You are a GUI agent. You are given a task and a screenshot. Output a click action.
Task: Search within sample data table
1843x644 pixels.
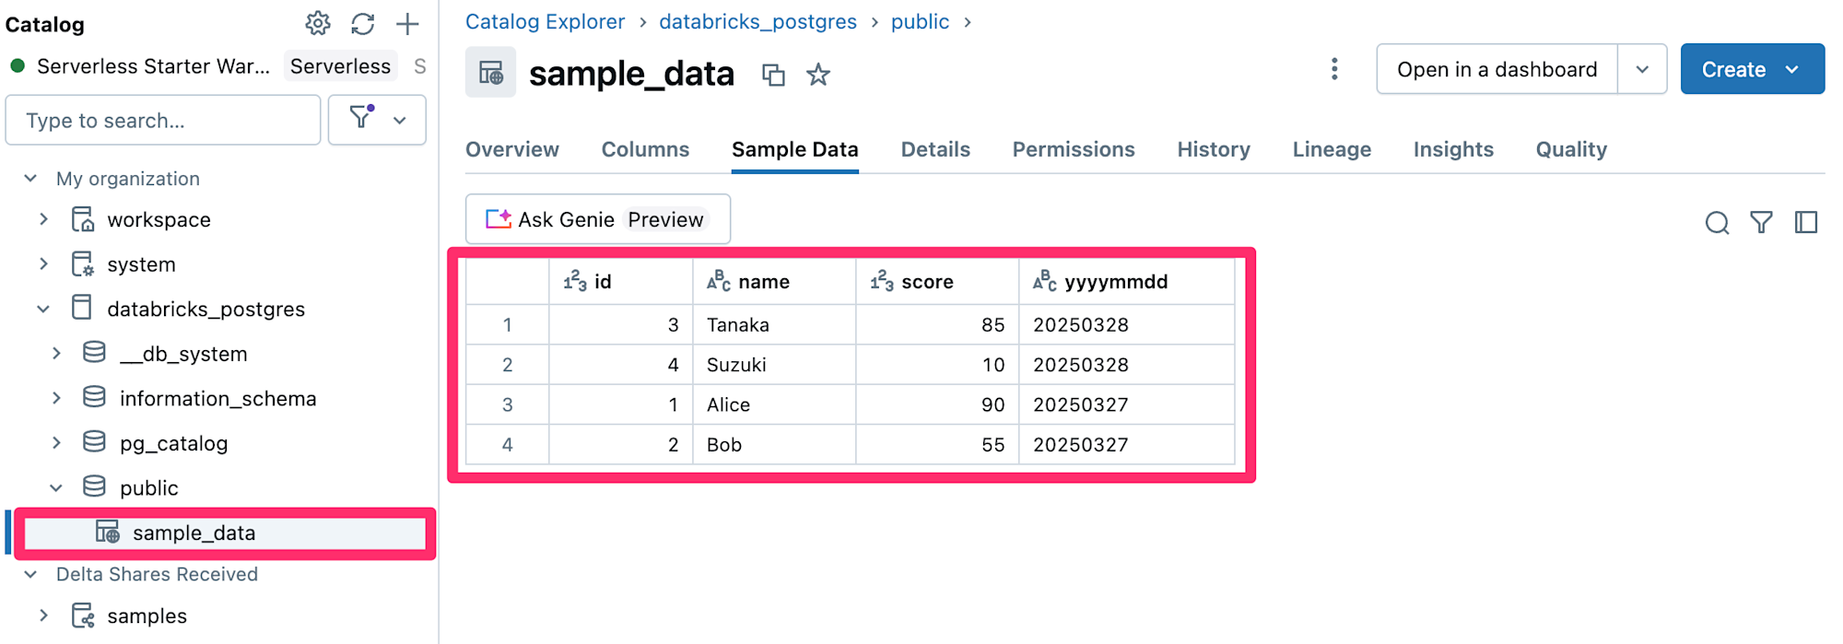[1717, 222]
